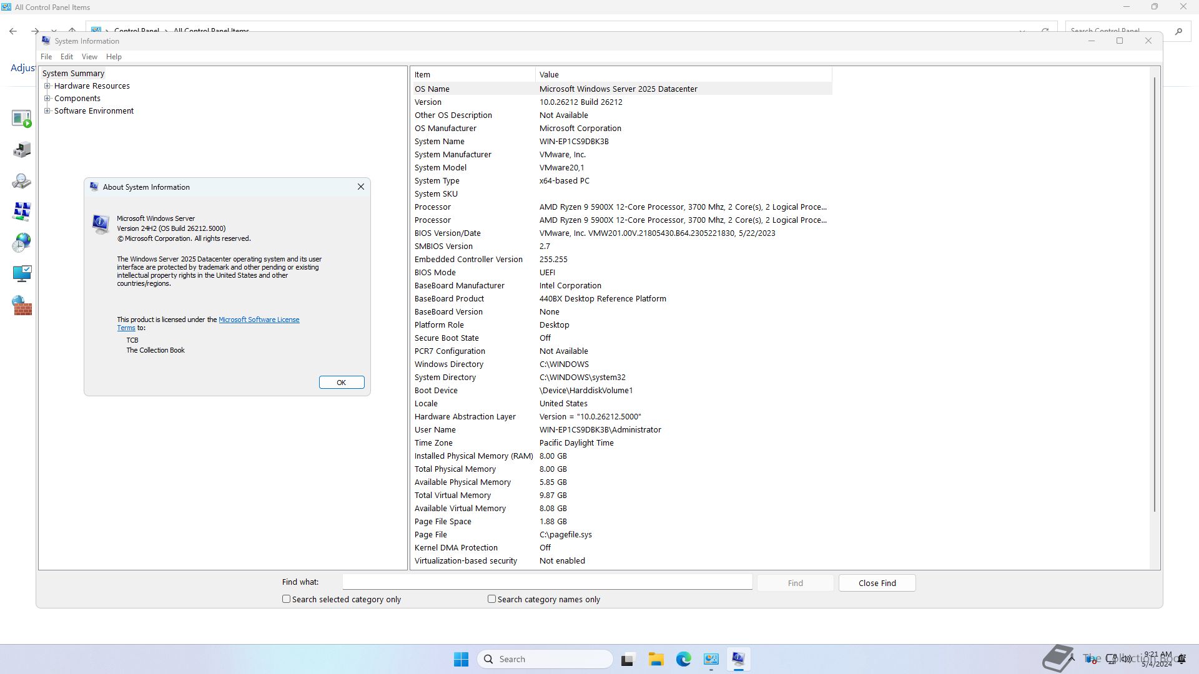Open the Microsoft Software License Terms link
The height and width of the screenshot is (674, 1199).
259,320
